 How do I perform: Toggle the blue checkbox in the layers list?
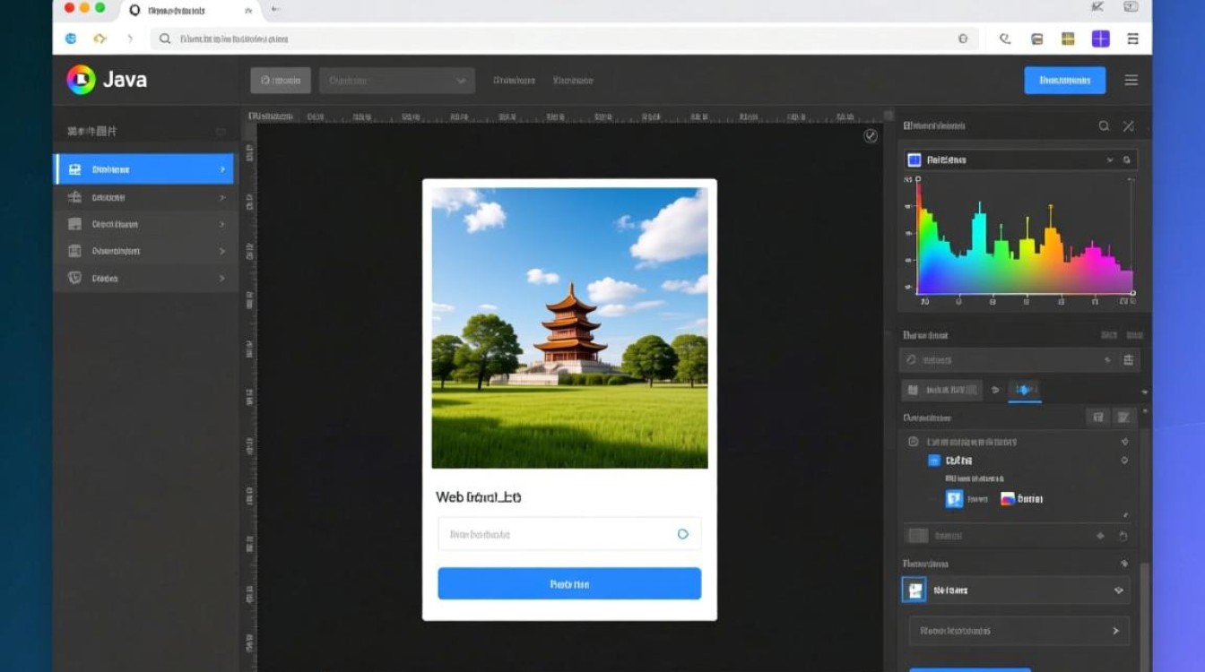(933, 461)
